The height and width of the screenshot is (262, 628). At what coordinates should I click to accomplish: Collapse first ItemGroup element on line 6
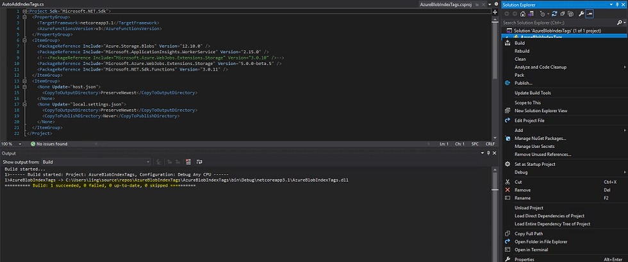[x=24, y=40]
